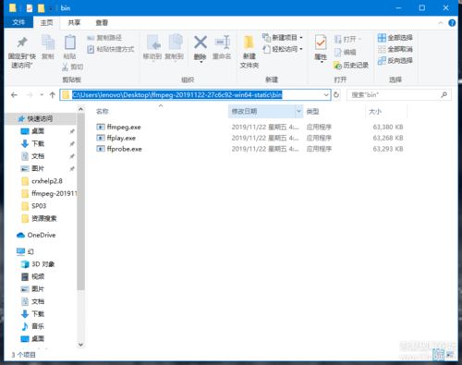This screenshot has height=365, width=462.
Task: Click Paste shortcut in the ribbon
Action: point(111,49)
